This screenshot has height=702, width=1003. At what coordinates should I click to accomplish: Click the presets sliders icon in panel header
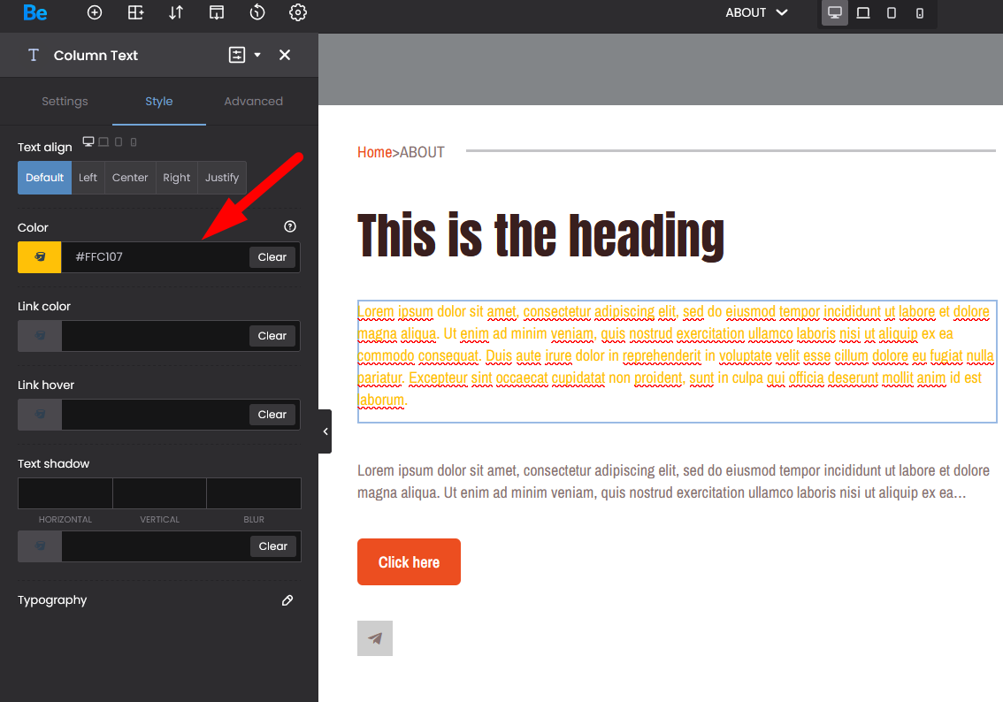point(237,55)
